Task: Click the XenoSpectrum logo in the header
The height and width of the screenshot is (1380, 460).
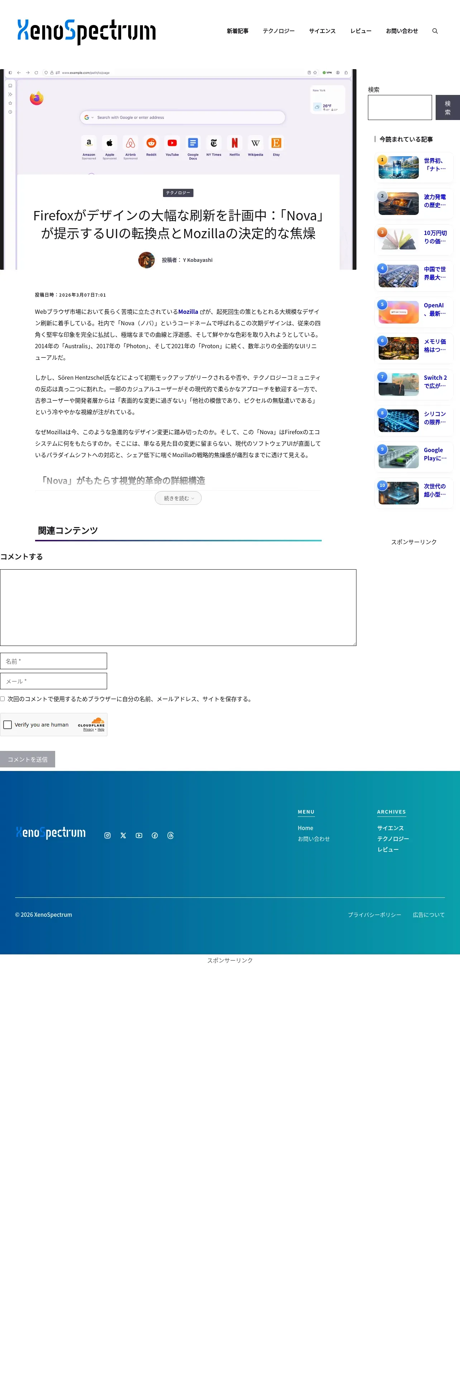Action: click(86, 31)
